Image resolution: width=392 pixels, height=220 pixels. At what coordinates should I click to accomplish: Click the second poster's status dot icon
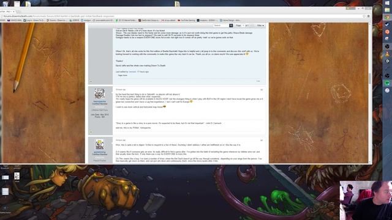91,132
